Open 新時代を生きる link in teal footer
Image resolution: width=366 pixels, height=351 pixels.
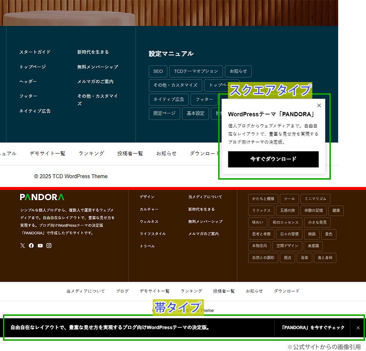[x=93, y=52]
